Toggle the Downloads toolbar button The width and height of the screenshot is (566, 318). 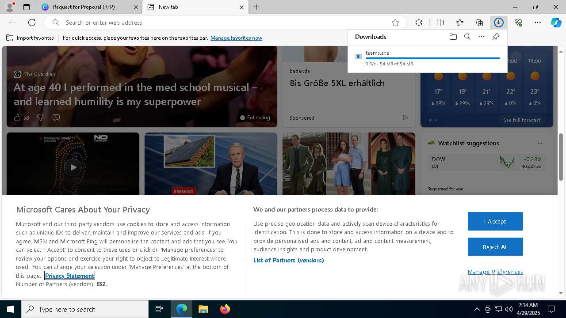(x=499, y=23)
